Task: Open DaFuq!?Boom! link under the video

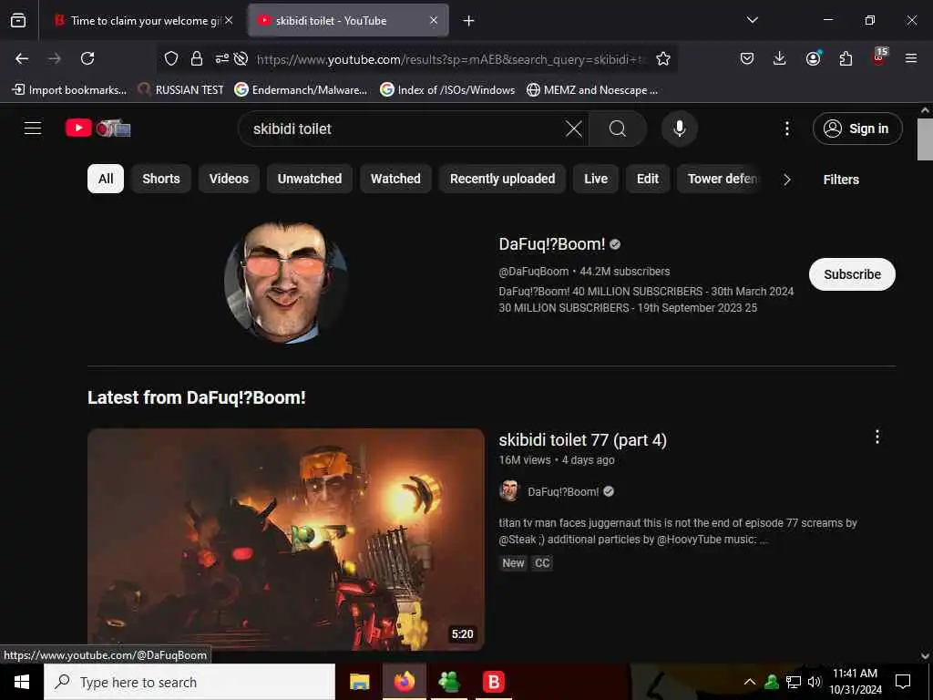Action: point(563,491)
